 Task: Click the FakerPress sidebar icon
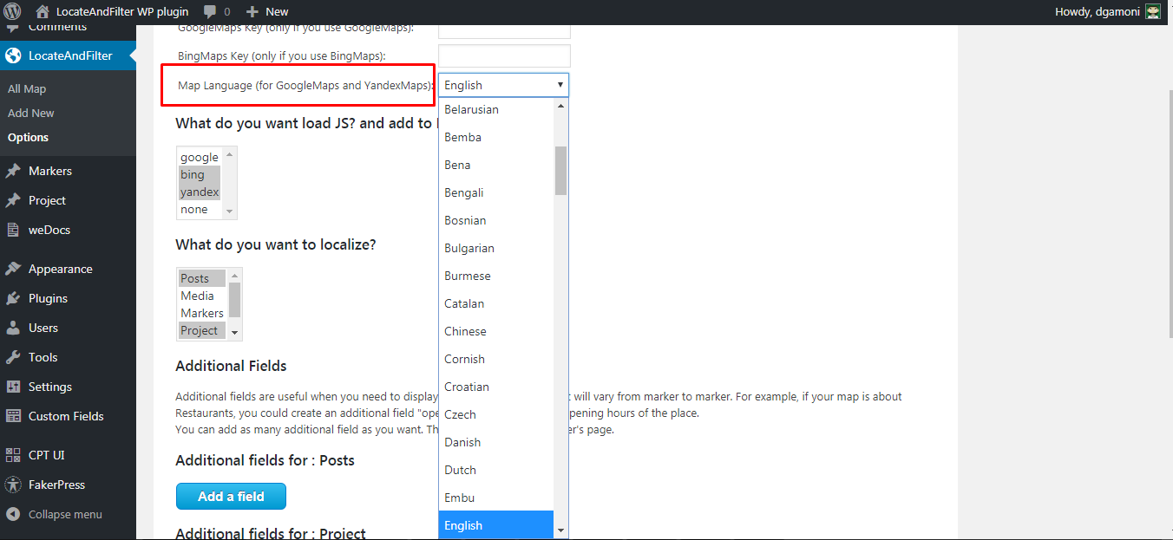coord(13,485)
